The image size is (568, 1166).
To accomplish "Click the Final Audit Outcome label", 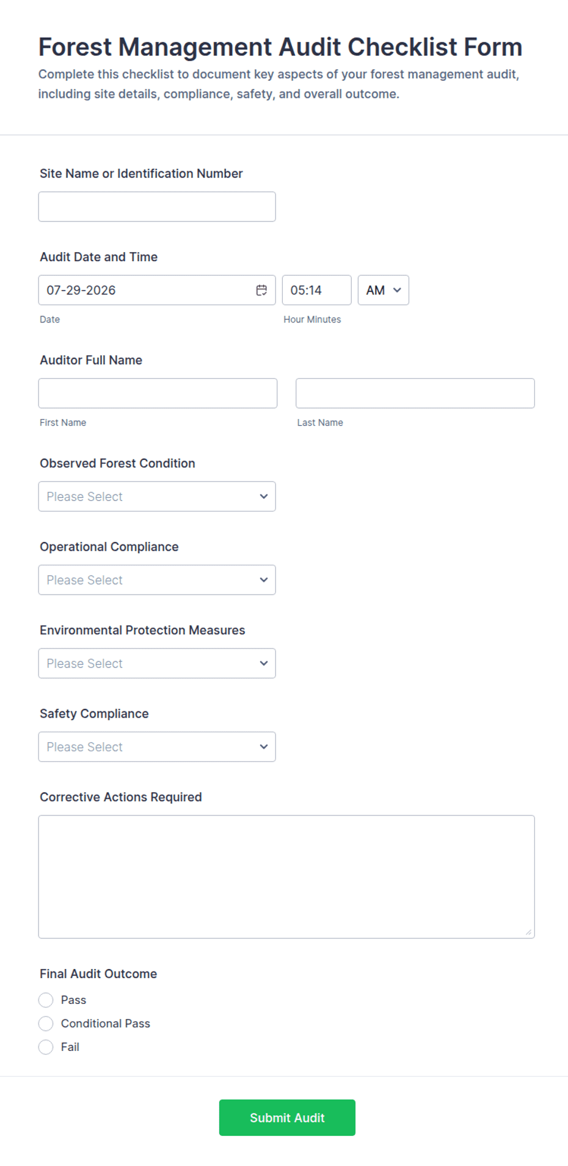I will pos(98,973).
